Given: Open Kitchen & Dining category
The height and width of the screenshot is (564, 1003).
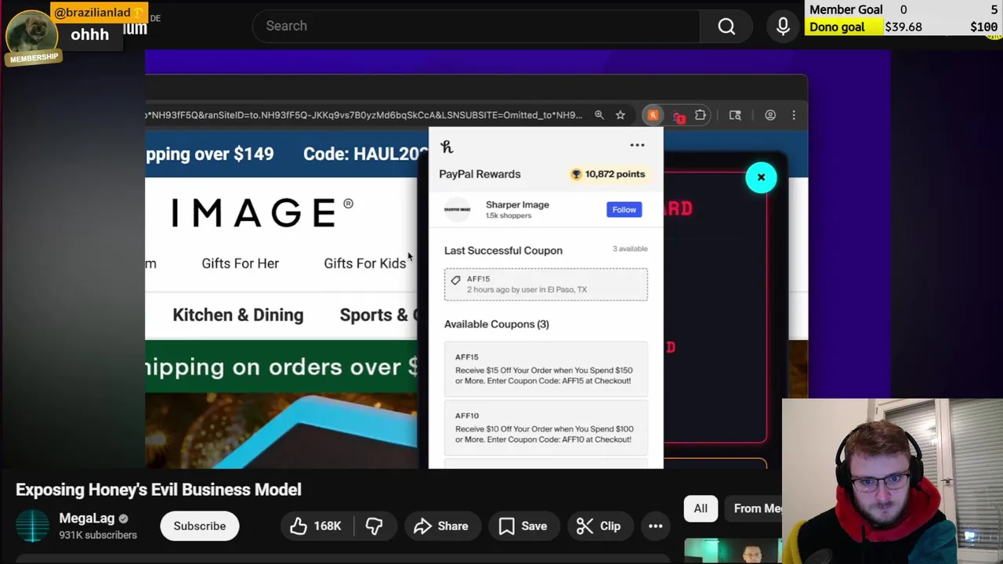Looking at the screenshot, I should (x=237, y=315).
